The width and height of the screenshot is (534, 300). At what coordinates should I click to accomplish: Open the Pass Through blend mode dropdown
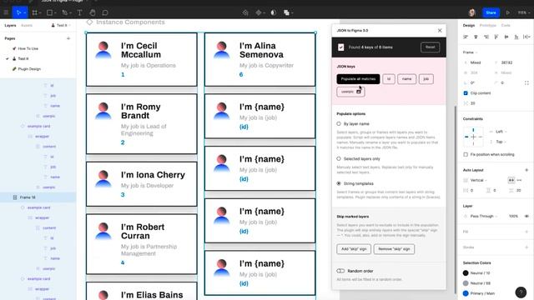click(484, 217)
